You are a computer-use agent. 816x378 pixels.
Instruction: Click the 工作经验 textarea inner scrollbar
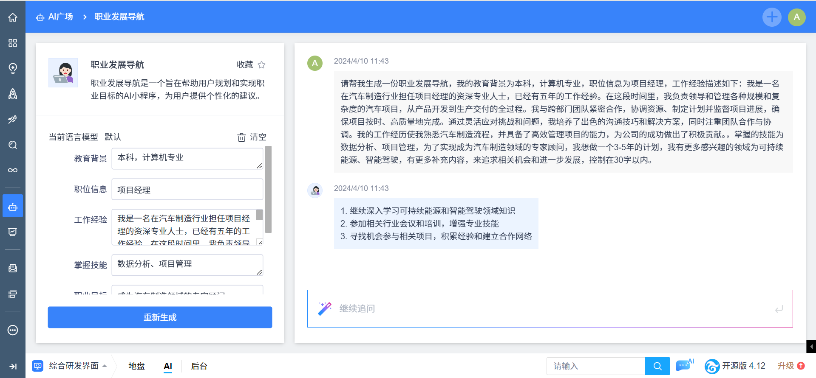(x=260, y=215)
